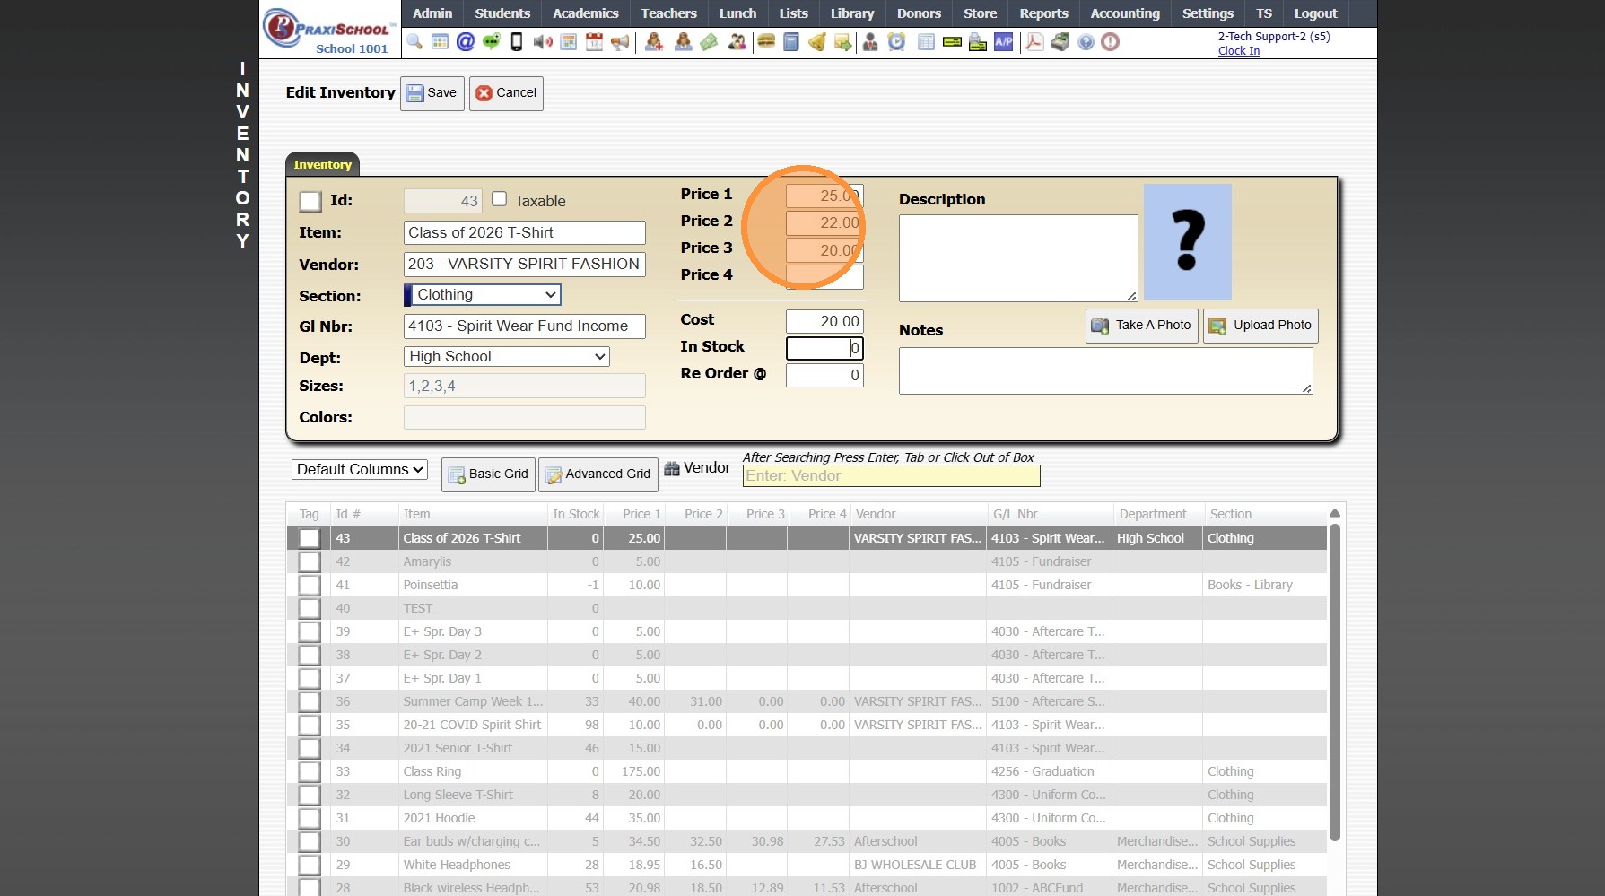
Task: Save the inventory item
Action: 432,93
